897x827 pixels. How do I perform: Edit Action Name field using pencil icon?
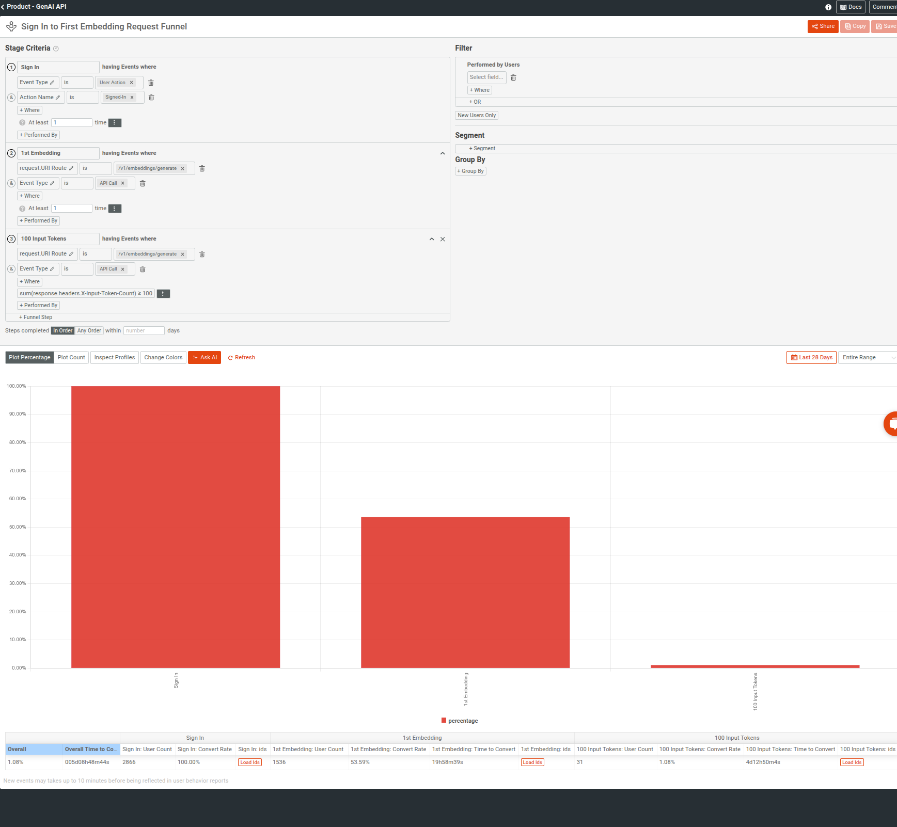pyautogui.click(x=58, y=97)
